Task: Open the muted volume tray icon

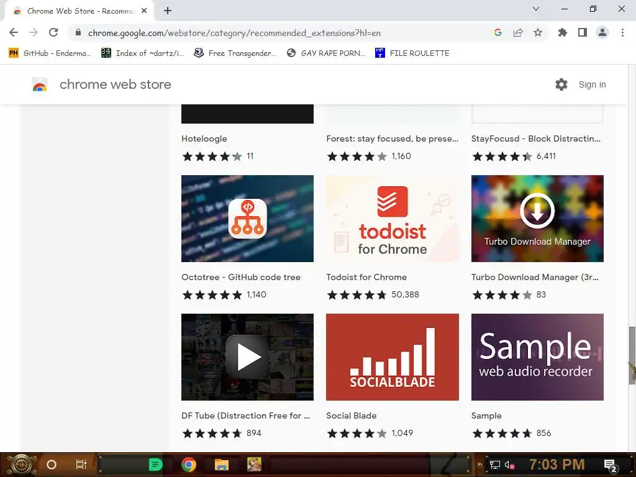Action: tap(509, 465)
